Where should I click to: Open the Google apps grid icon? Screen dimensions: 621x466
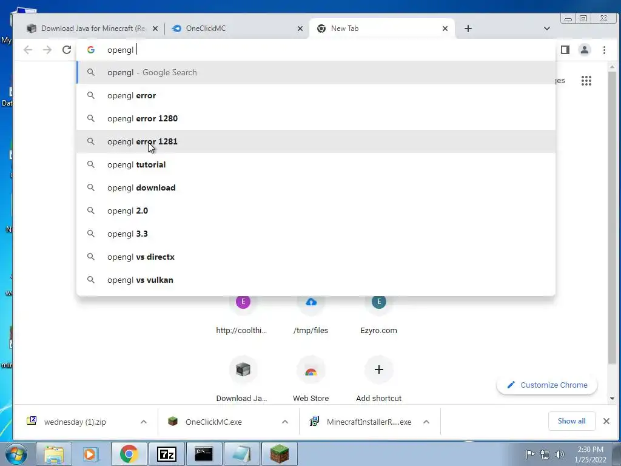(x=586, y=81)
